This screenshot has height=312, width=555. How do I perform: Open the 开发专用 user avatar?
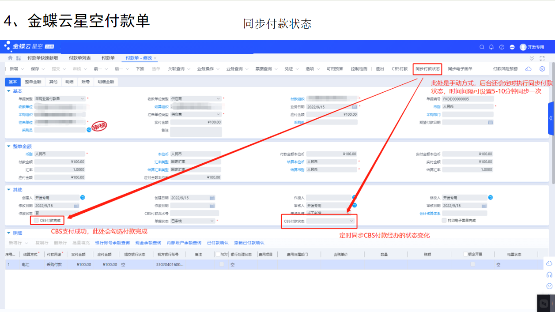tap(523, 47)
